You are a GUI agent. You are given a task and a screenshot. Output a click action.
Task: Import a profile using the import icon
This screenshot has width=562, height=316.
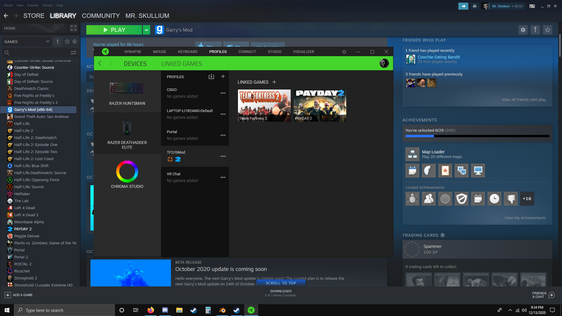point(211,77)
